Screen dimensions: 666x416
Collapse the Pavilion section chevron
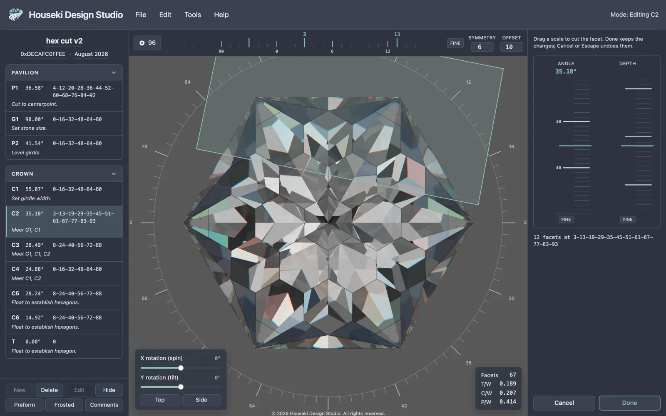click(114, 72)
